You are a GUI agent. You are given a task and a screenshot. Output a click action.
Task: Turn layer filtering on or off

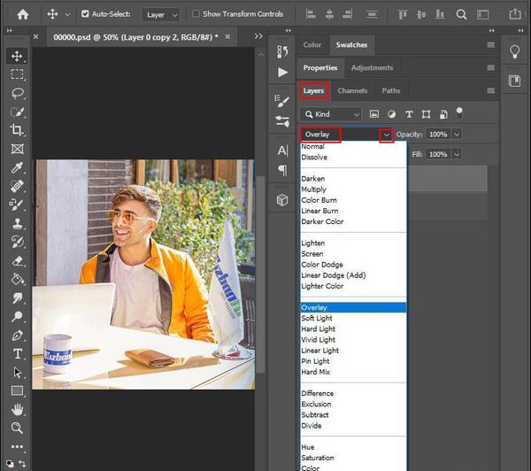tap(459, 112)
